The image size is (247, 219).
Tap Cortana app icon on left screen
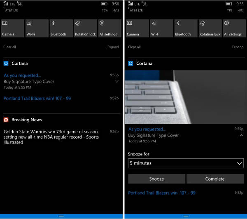(x=6, y=64)
